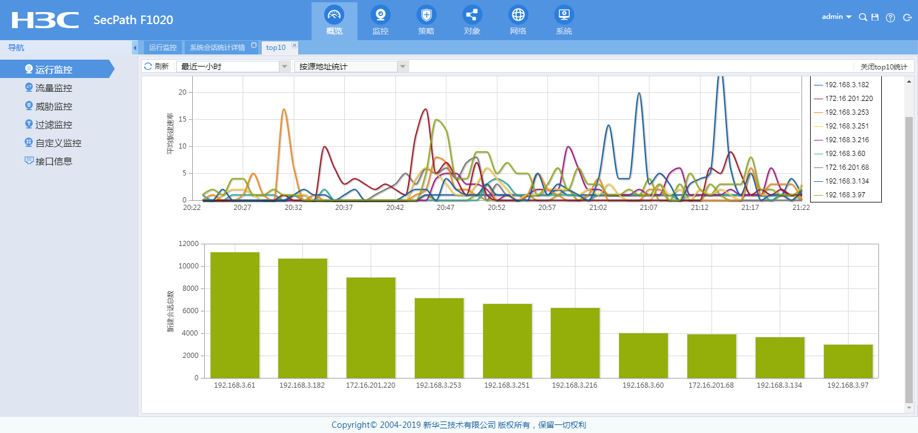Collapse the navigation panel arrow
Screen dimensions: 918x433
coord(135,48)
